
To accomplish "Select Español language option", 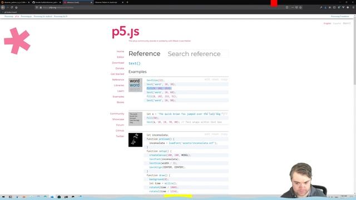I will pyautogui.click(x=337, y=23).
